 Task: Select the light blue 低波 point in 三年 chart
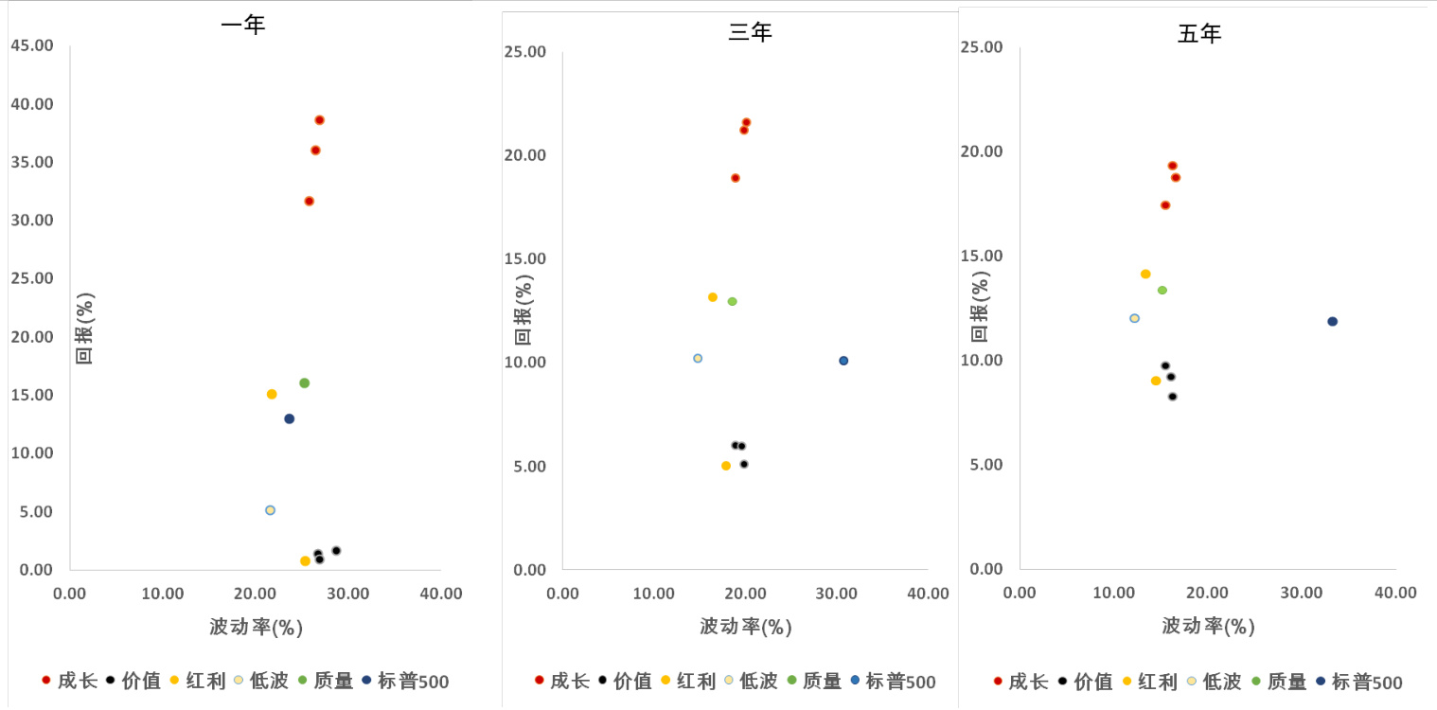click(698, 359)
